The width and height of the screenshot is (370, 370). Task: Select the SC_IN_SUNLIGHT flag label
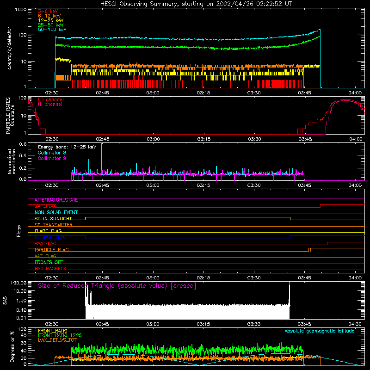[53, 218]
